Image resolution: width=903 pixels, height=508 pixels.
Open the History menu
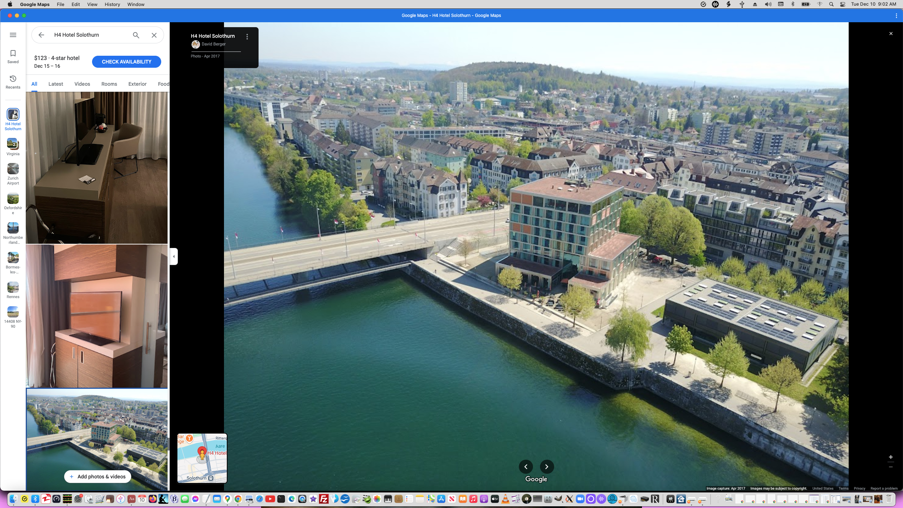112,4
